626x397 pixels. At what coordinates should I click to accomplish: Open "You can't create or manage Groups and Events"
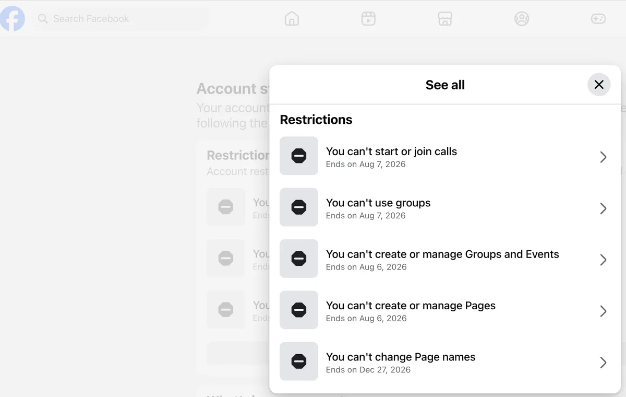445,260
